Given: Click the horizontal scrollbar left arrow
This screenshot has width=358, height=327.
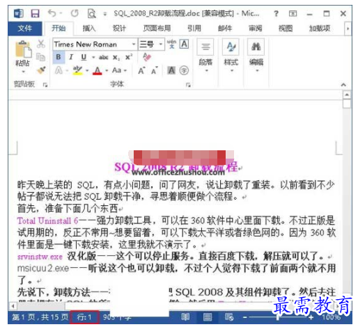Looking at the screenshot, I should click(13, 306).
